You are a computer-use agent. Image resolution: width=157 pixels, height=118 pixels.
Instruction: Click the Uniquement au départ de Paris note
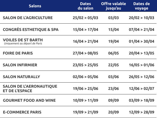click(x=23, y=44)
